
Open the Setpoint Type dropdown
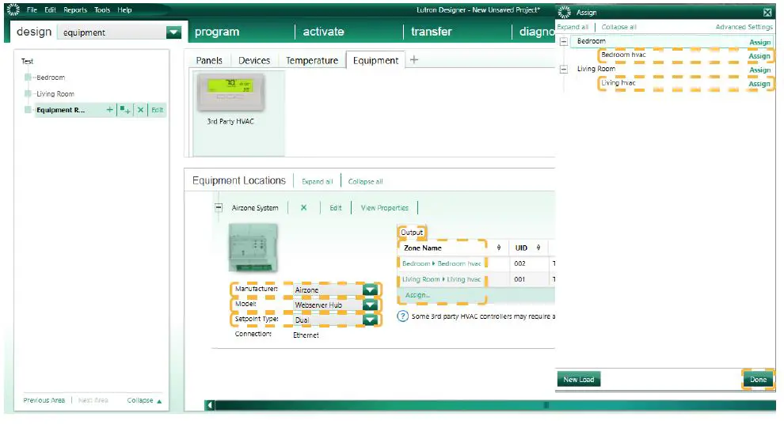(370, 320)
